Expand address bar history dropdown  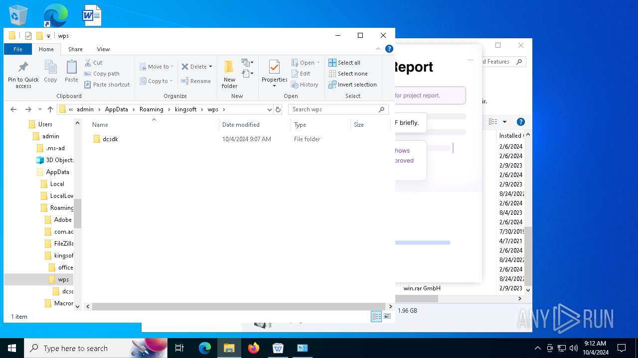point(270,109)
